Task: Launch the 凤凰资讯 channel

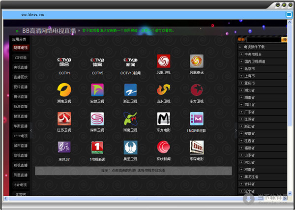Action: [x=197, y=61]
